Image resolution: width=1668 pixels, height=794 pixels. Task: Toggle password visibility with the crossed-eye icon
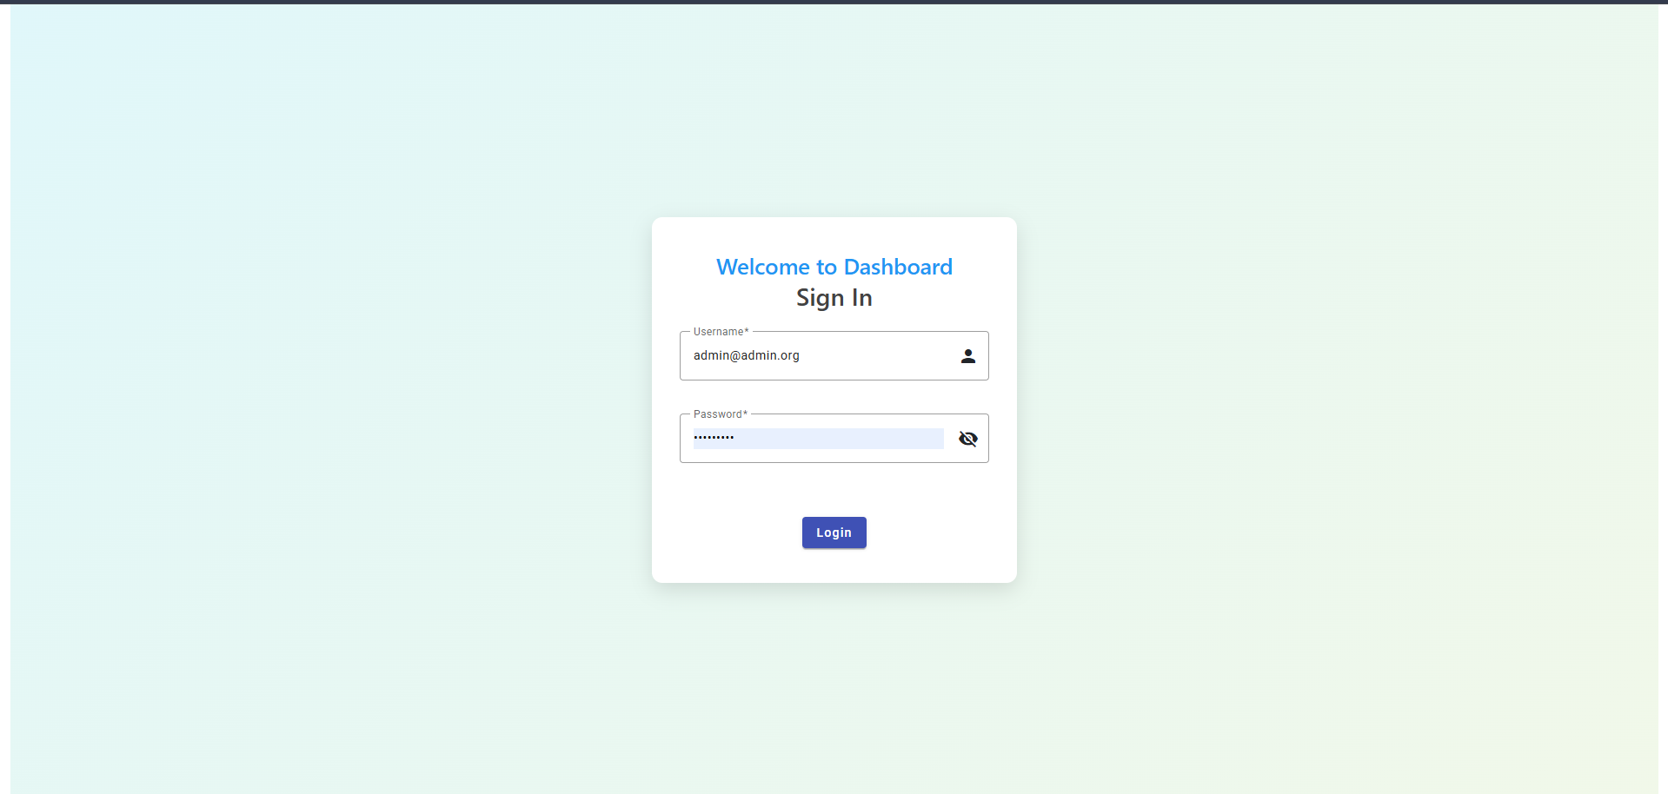coord(967,439)
